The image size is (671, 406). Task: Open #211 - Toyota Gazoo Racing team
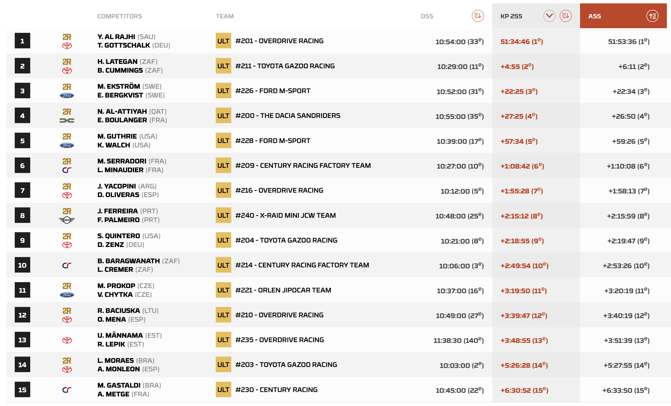tap(285, 66)
